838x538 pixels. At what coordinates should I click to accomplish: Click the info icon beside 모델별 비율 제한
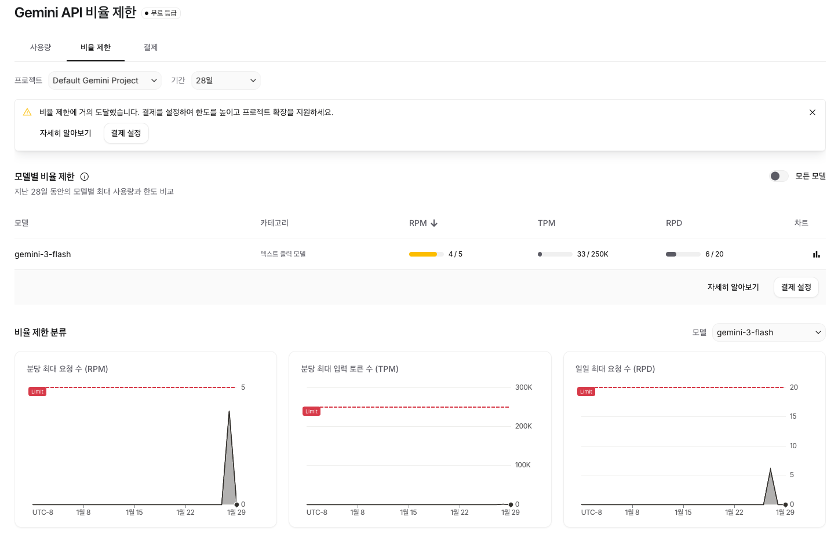(85, 177)
